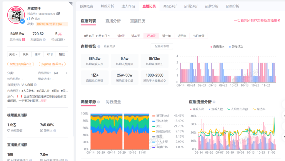
Task: Click 查看更多 link in overview
Action: pos(109,46)
